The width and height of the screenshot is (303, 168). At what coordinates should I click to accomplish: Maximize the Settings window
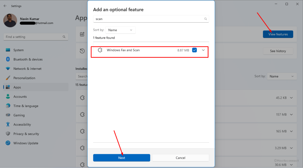coord(287,4)
